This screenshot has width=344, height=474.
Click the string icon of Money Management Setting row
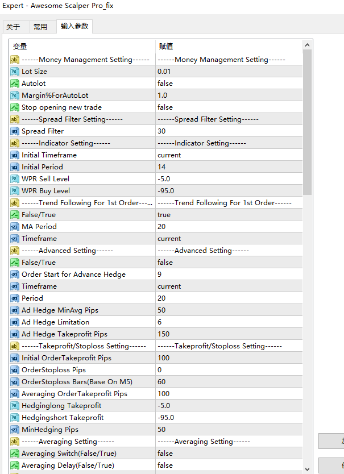[x=15, y=60]
